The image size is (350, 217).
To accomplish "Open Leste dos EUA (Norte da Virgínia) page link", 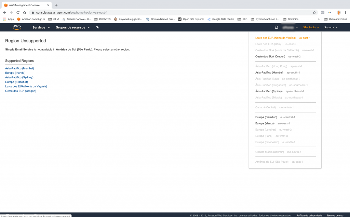I will point(26,86).
